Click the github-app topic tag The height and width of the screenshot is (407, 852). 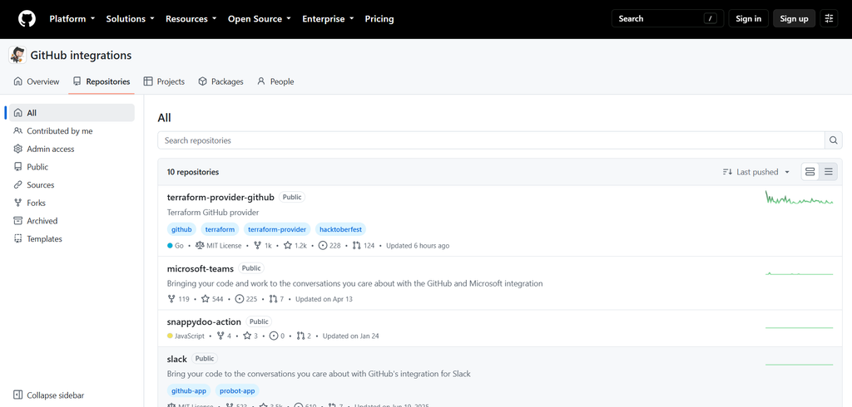[189, 390]
